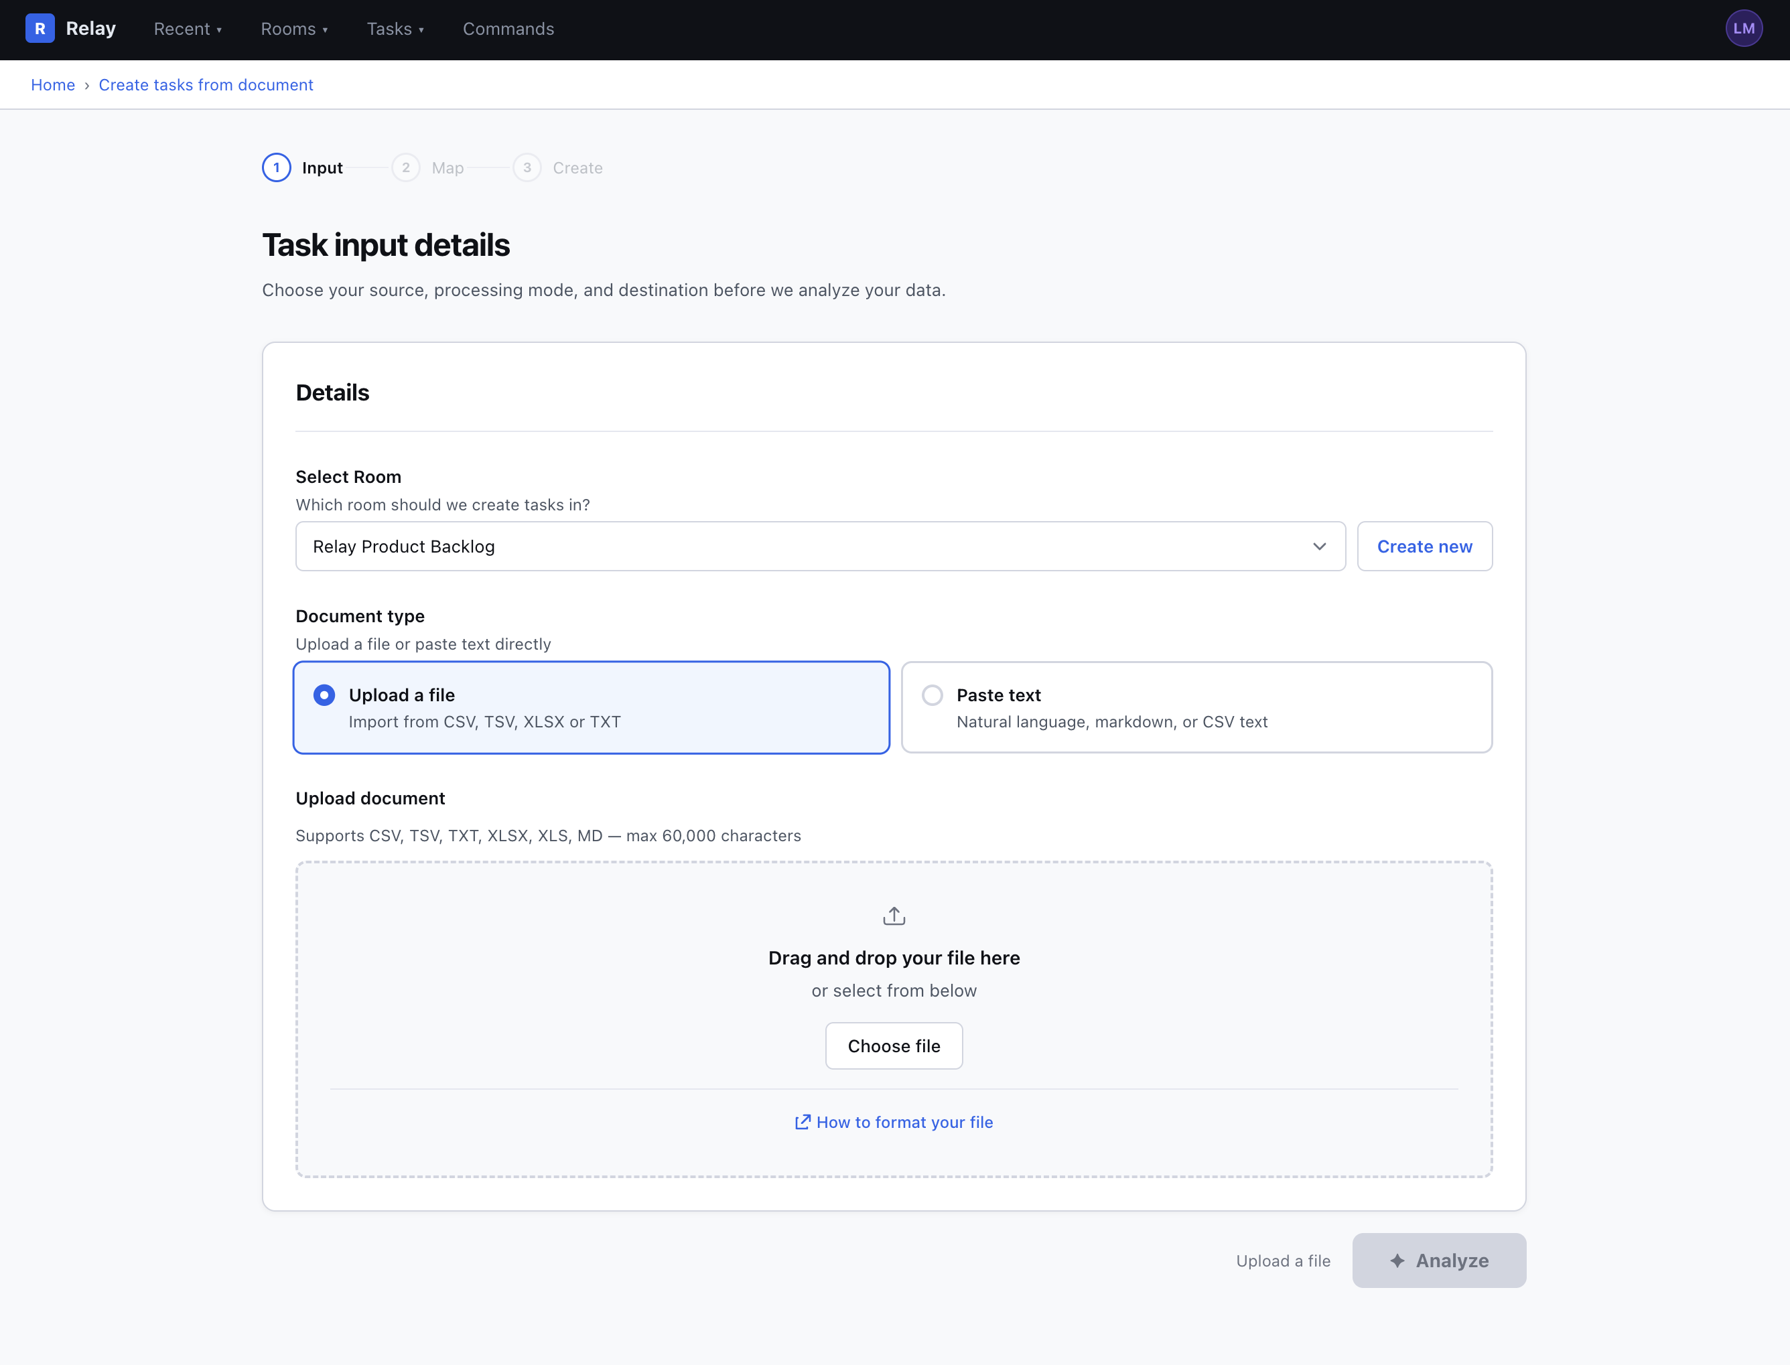
Task: Expand the Rooms menu
Action: click(294, 28)
